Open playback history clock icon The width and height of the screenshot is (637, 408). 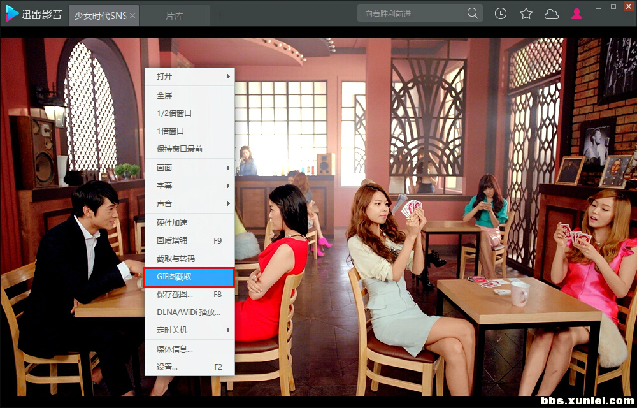tap(501, 13)
